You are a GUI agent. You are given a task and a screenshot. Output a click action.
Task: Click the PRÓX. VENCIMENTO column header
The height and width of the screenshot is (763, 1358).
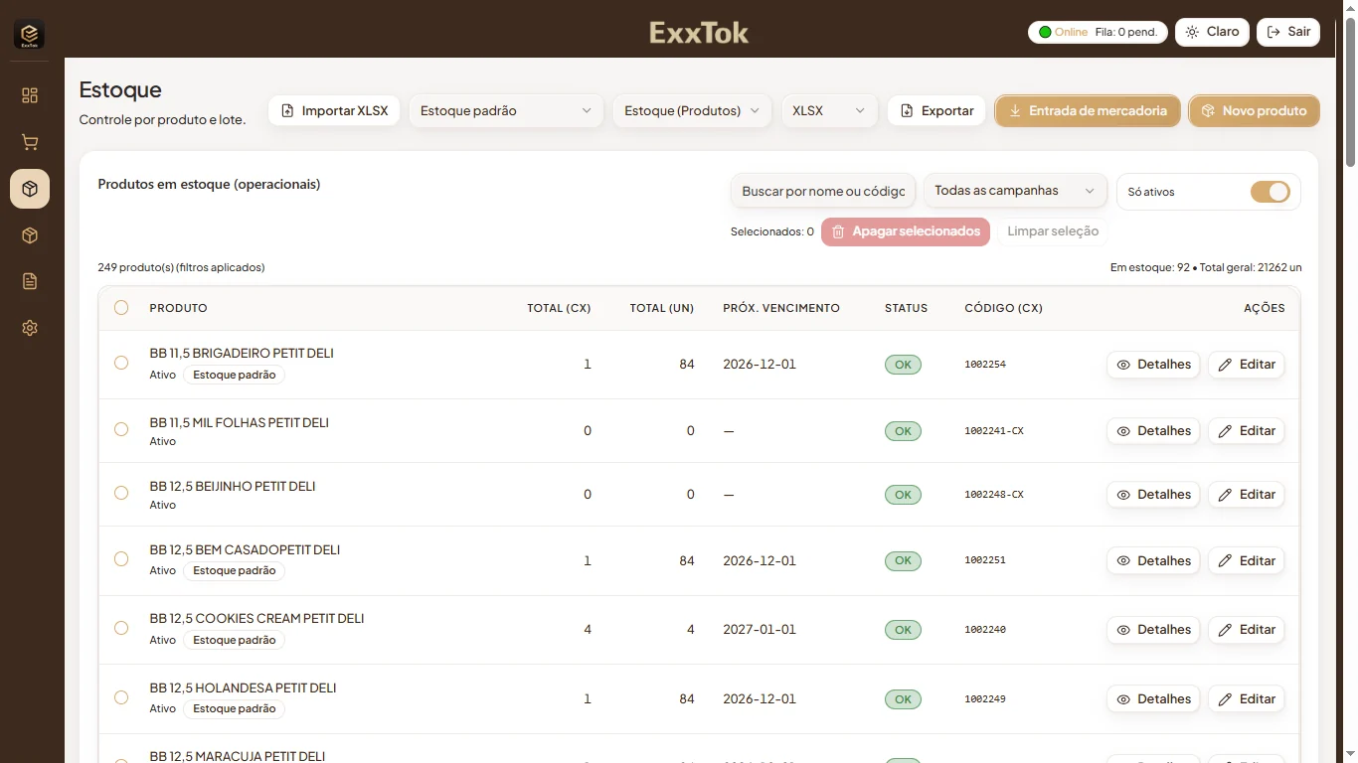pos(781,308)
